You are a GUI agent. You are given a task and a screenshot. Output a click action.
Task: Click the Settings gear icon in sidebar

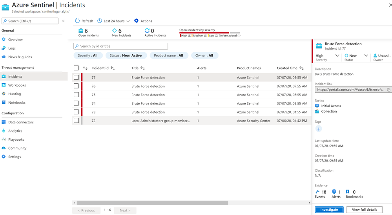click(4, 157)
